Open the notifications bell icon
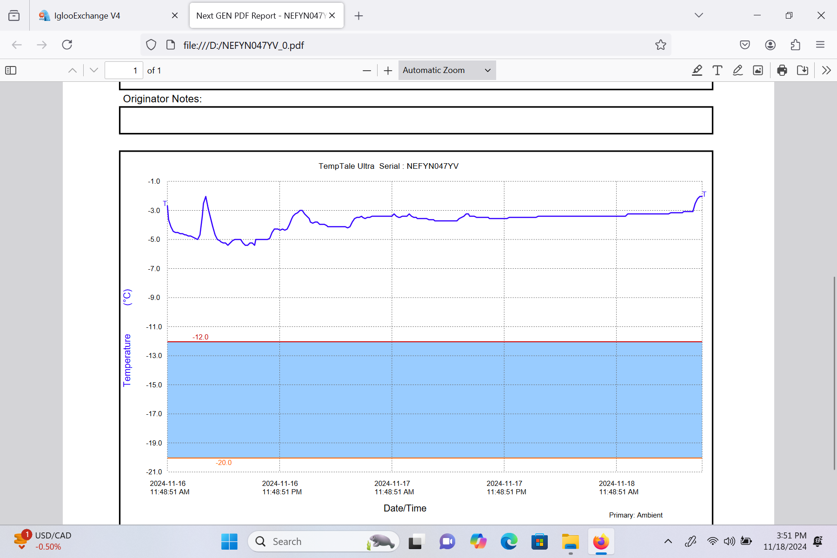 pos(818,541)
